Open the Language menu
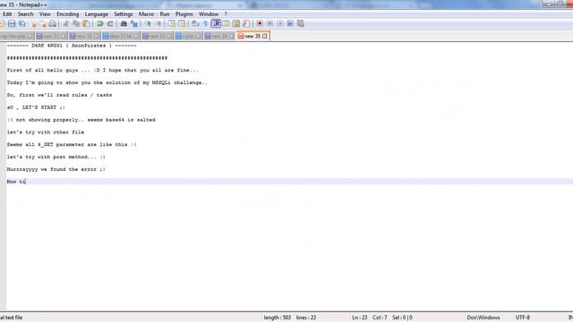 click(97, 14)
